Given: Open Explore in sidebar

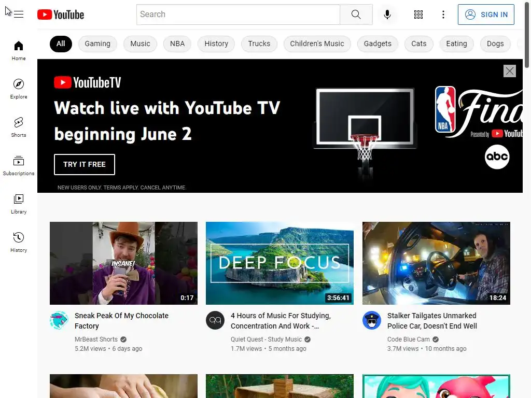Looking at the screenshot, I should 19,89.
